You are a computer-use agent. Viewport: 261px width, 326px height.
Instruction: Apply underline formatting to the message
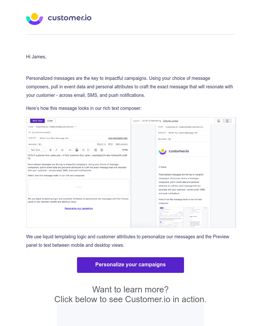pyautogui.click(x=62, y=150)
